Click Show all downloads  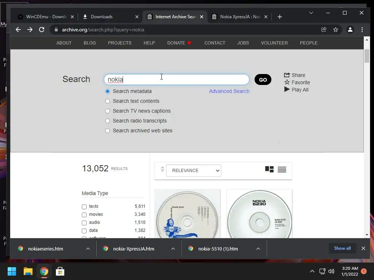(342, 248)
